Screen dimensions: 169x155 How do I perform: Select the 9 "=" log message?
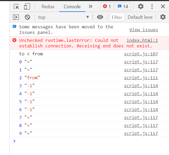click(x=26, y=133)
